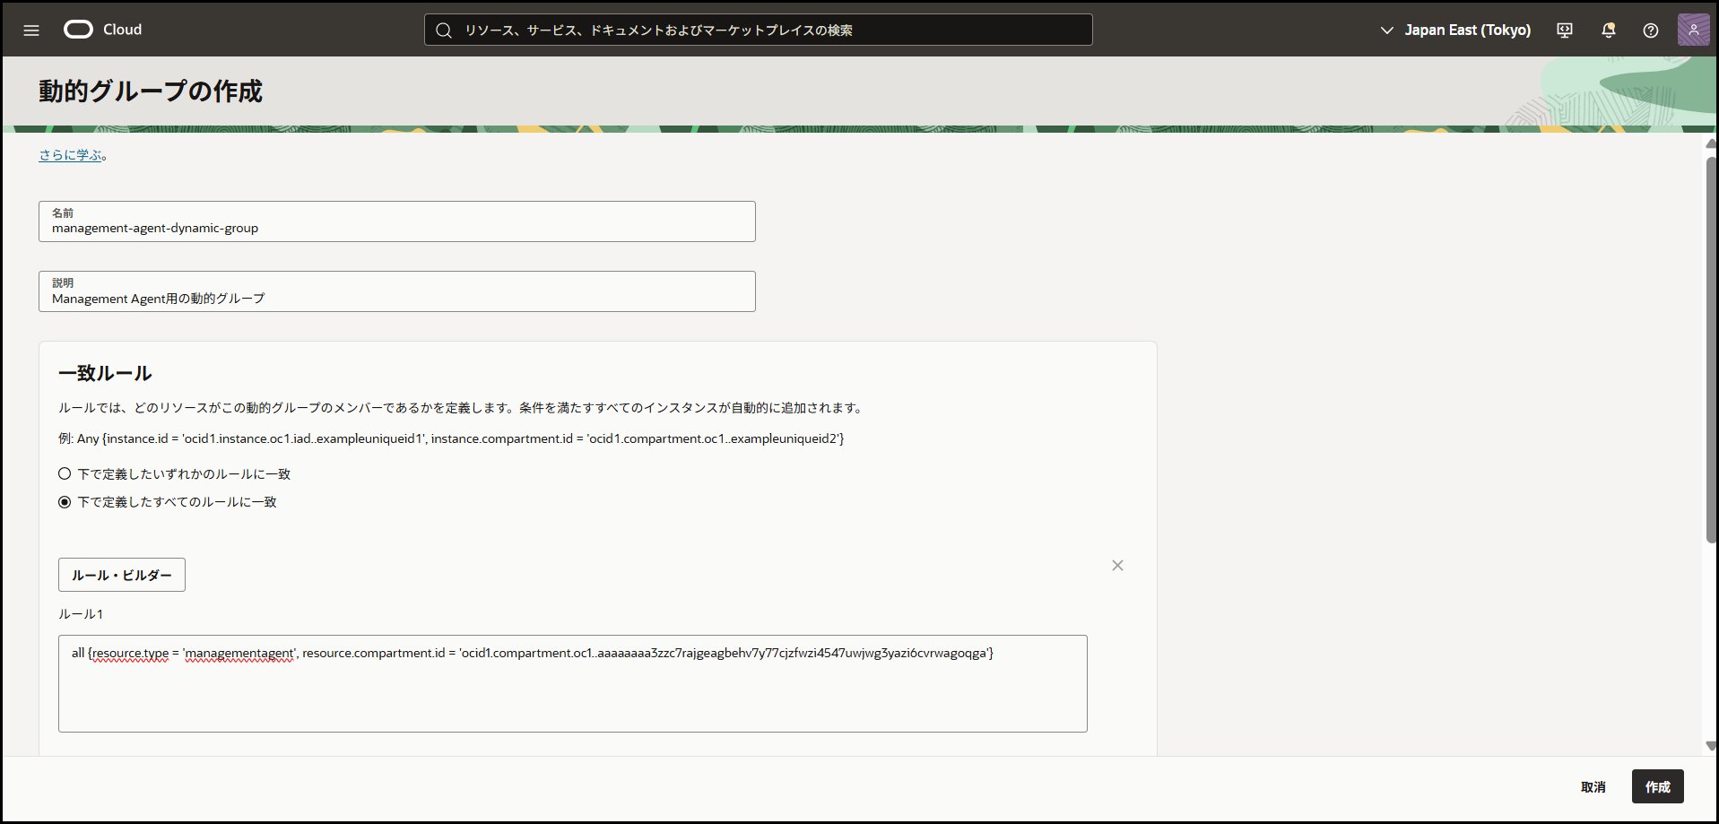Click the page vertical scrollbar
Screen dimensions: 1719x824
tap(1710, 350)
